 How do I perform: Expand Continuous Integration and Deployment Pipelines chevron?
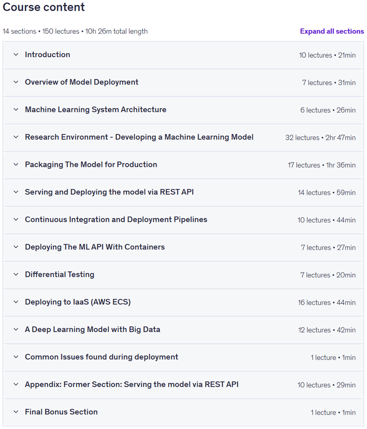pos(16,220)
